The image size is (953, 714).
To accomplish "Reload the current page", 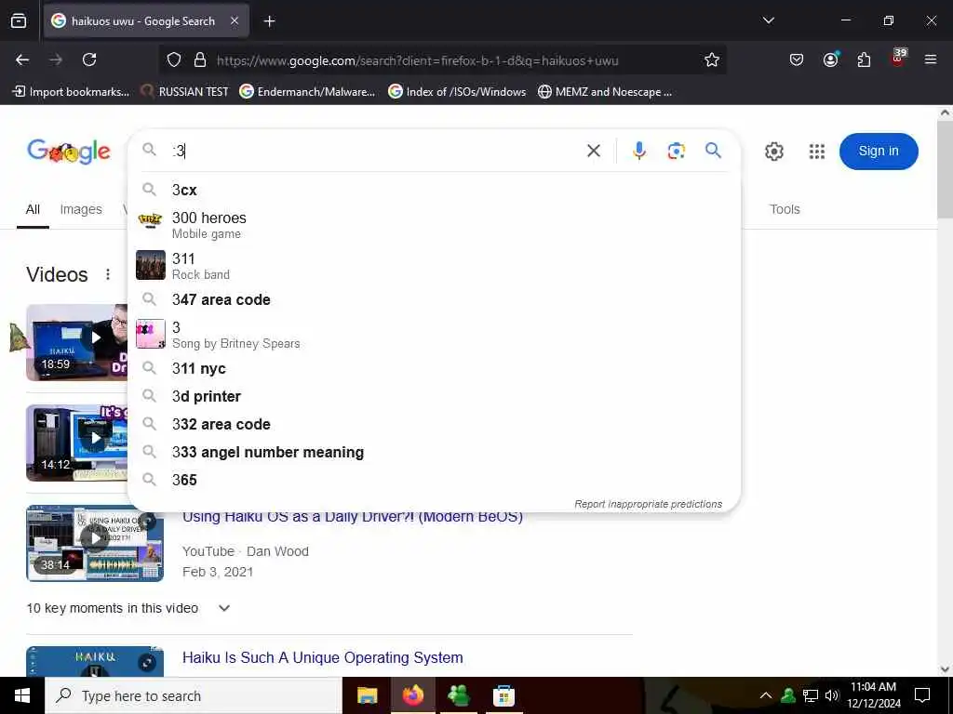I will (89, 59).
